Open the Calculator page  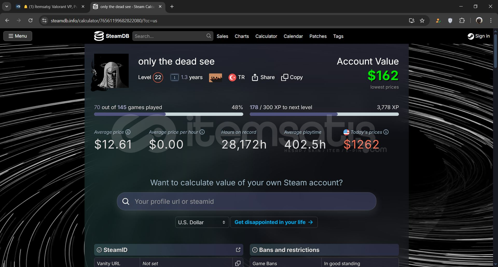266,36
